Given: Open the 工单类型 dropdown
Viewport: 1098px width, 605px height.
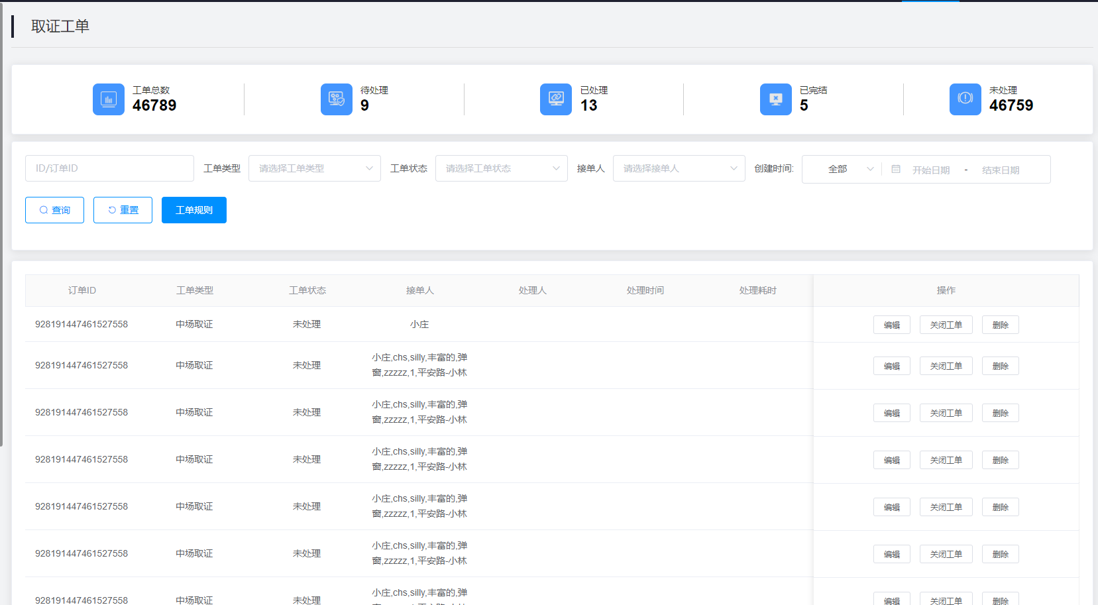Looking at the screenshot, I should 314,168.
